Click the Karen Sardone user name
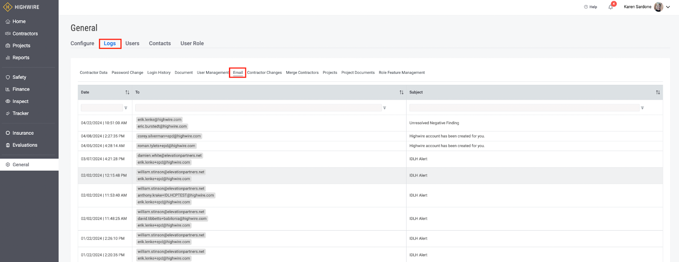 [637, 7]
